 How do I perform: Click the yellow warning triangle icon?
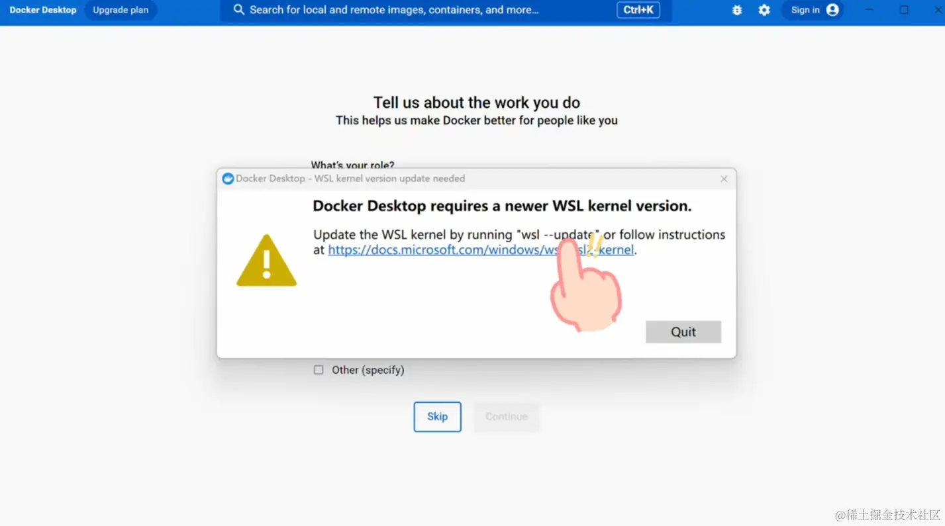[266, 260]
